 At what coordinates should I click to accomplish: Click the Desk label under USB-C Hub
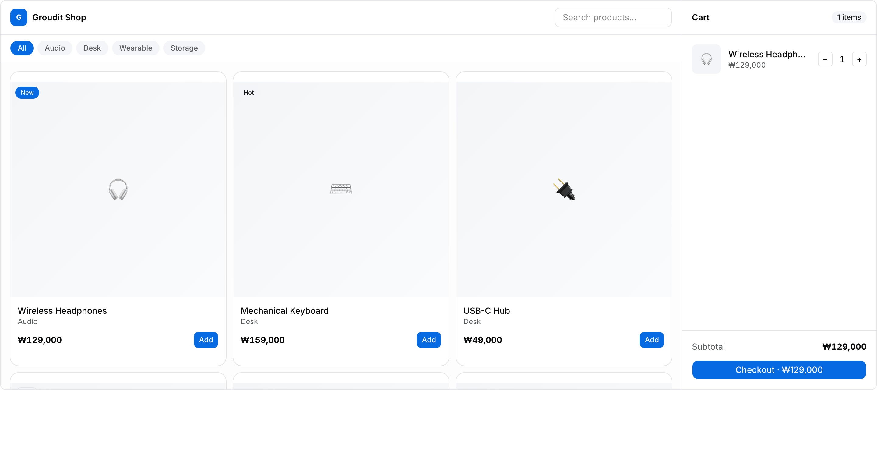click(472, 321)
